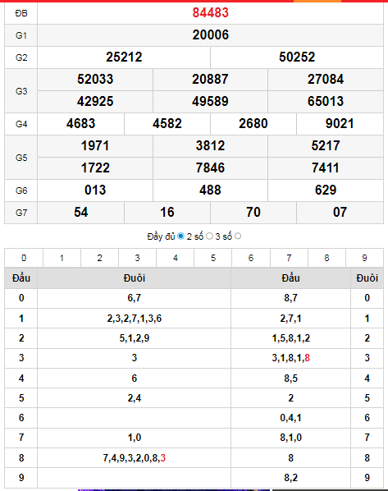Click G6 result 488
The image size is (388, 491).
(210, 190)
